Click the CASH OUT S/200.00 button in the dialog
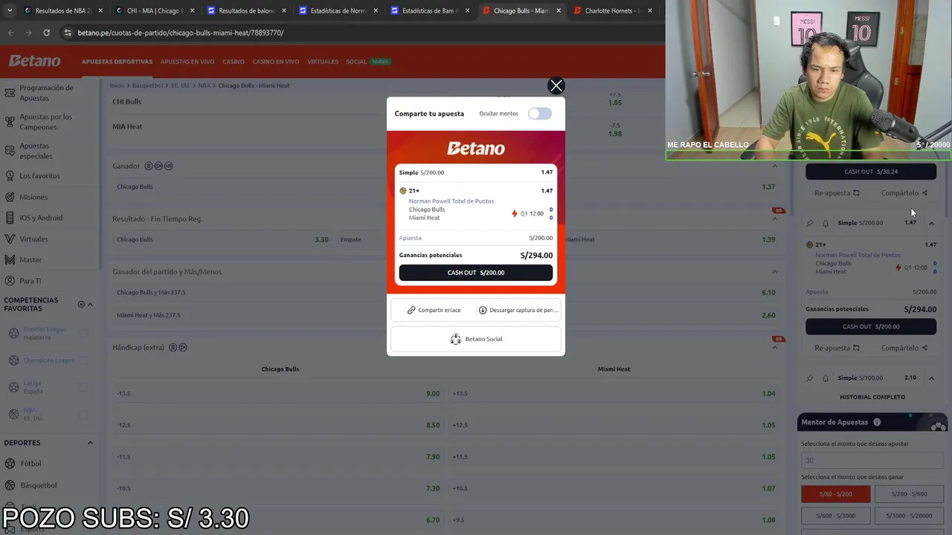 (x=476, y=273)
